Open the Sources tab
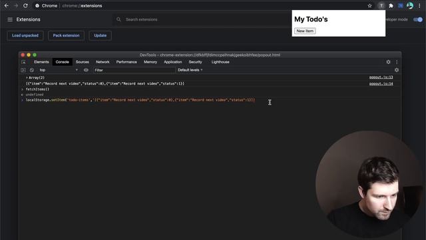The height and width of the screenshot is (240, 426). pos(82,62)
